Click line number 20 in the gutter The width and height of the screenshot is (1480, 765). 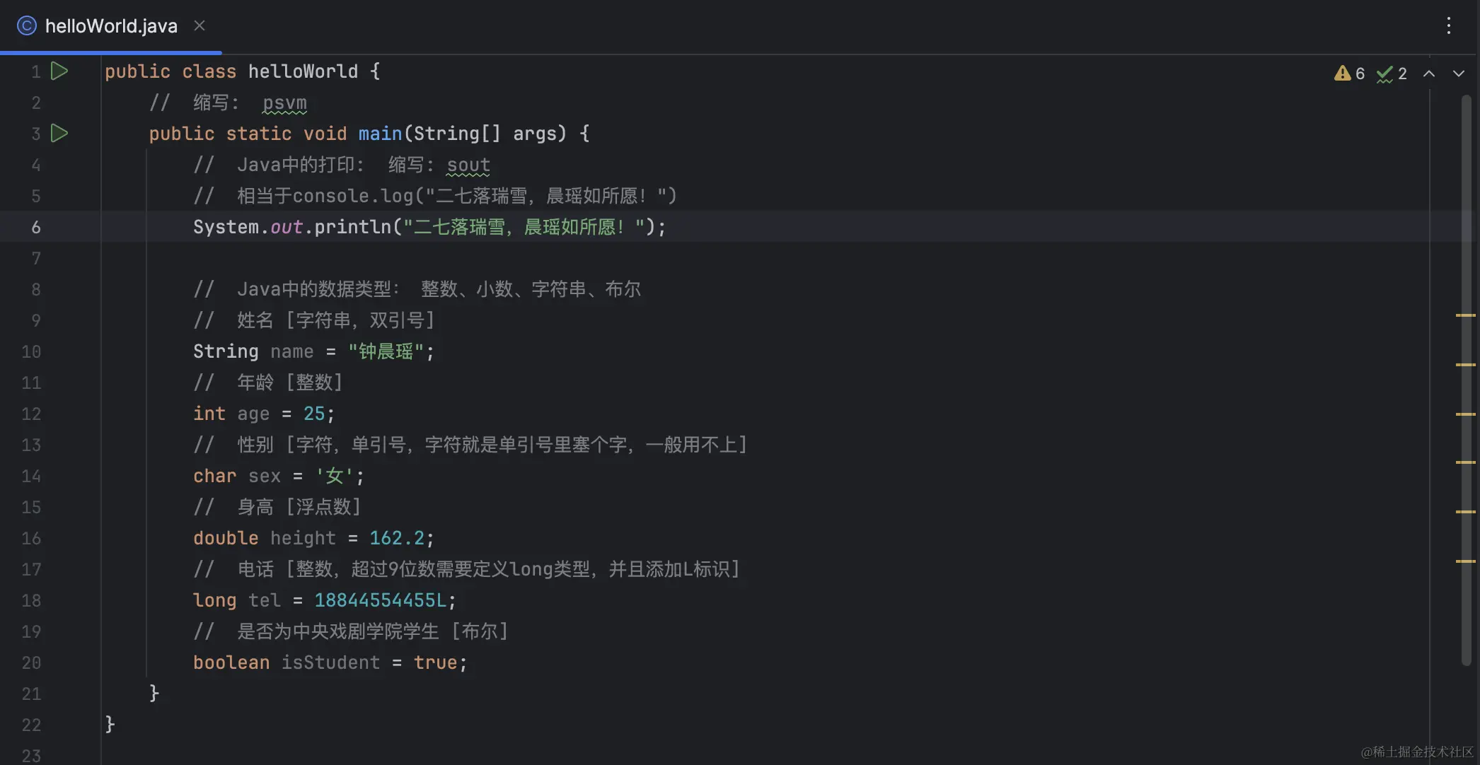click(31, 662)
